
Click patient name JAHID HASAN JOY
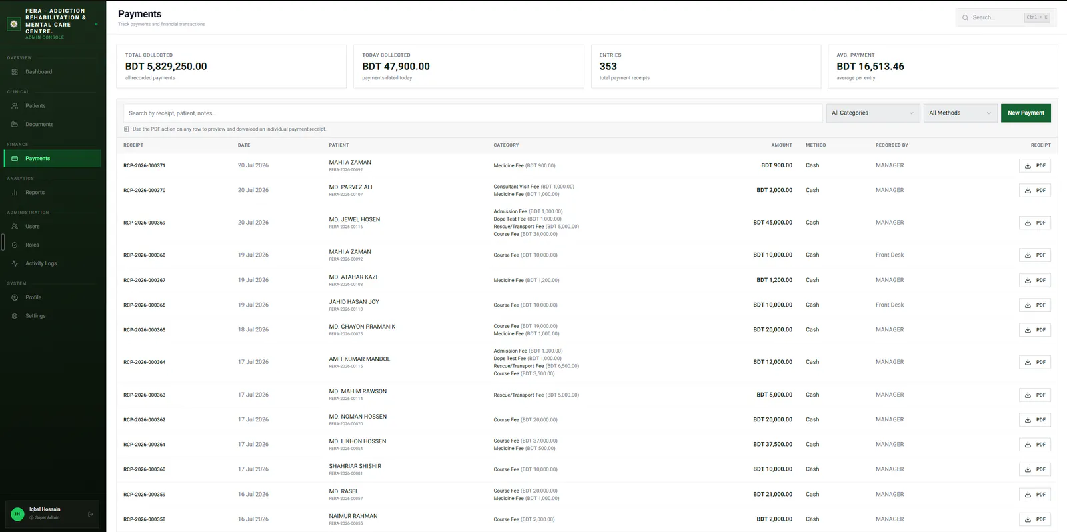point(354,302)
